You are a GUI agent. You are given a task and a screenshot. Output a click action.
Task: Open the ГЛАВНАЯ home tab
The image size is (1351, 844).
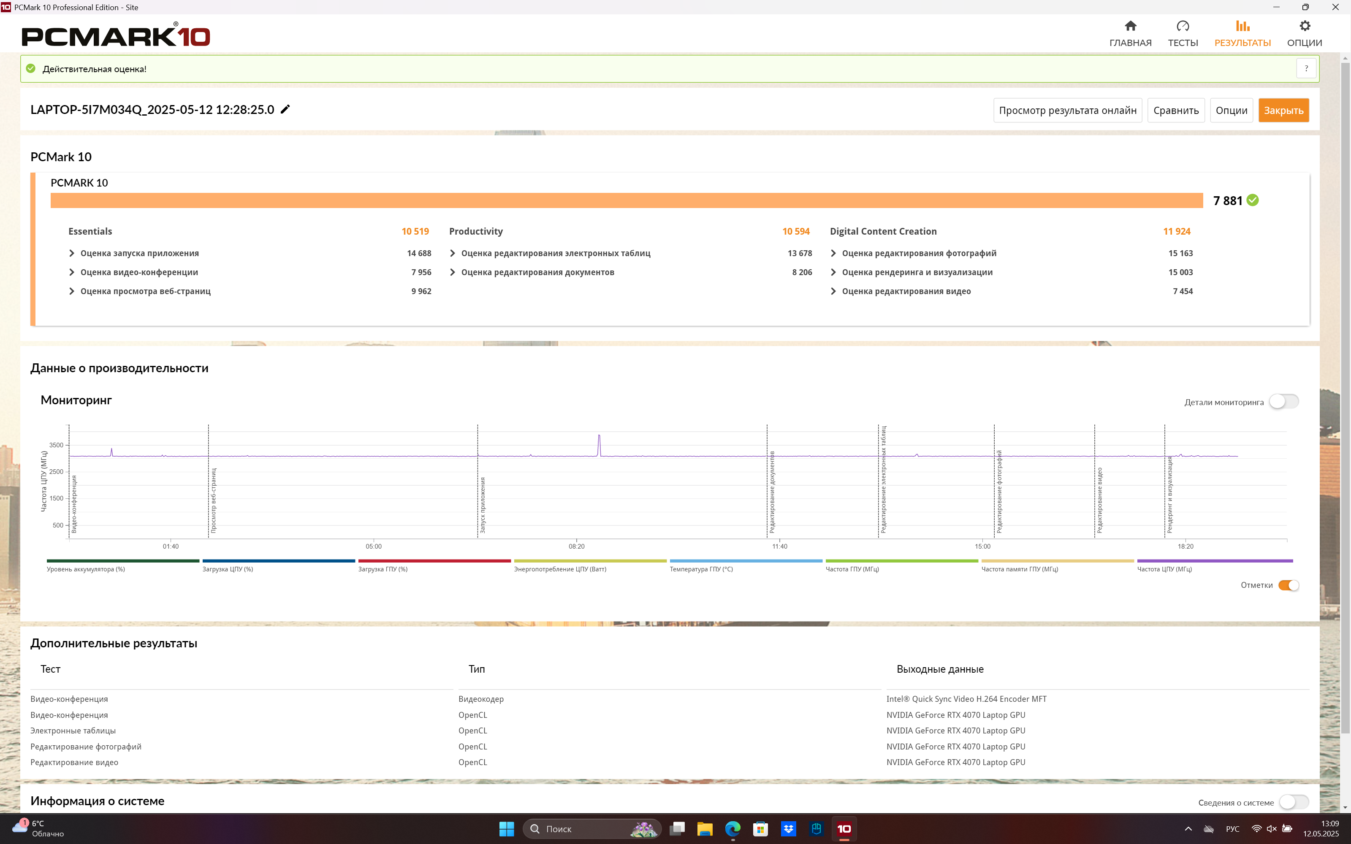click(1130, 33)
